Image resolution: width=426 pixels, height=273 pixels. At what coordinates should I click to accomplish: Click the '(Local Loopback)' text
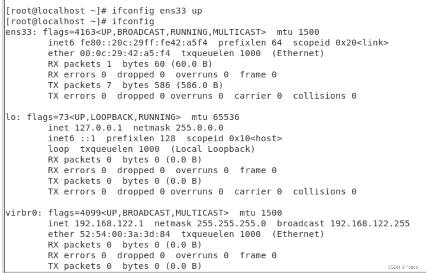pyautogui.click(x=213, y=149)
